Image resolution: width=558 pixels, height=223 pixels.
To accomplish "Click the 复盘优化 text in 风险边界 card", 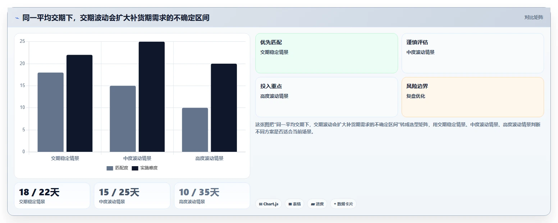I will pos(416,96).
